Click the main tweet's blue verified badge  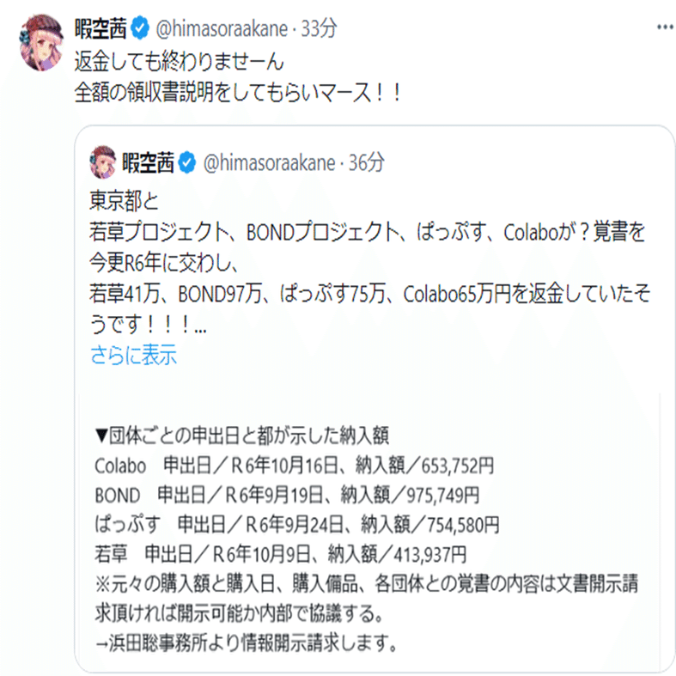tap(141, 29)
